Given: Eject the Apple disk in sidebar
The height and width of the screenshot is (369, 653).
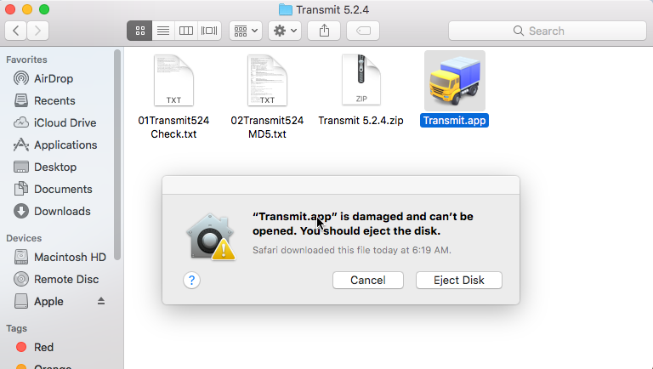Looking at the screenshot, I should tap(101, 301).
